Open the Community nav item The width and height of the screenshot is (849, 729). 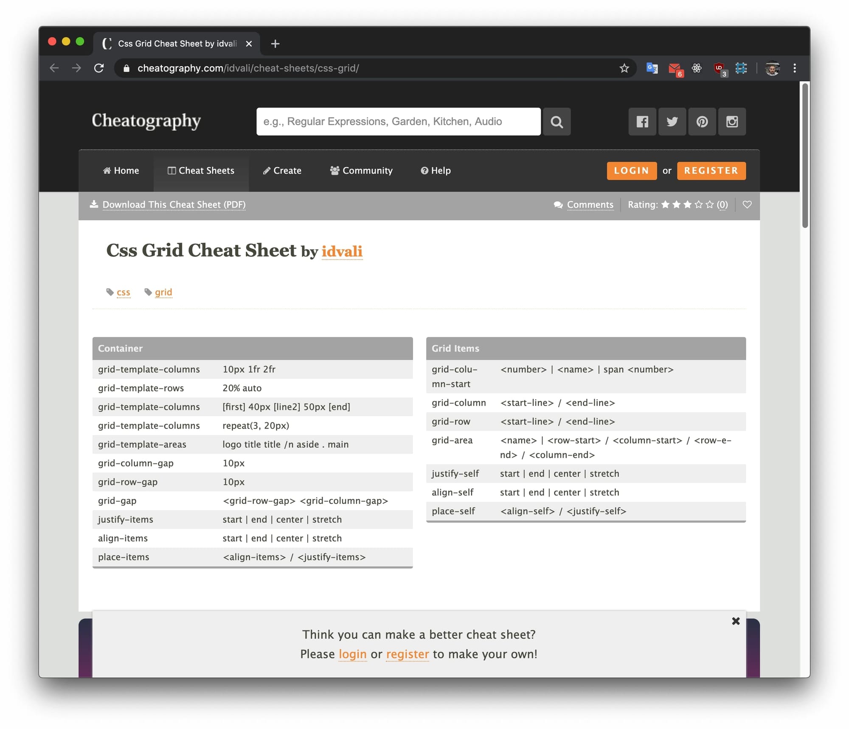click(361, 171)
